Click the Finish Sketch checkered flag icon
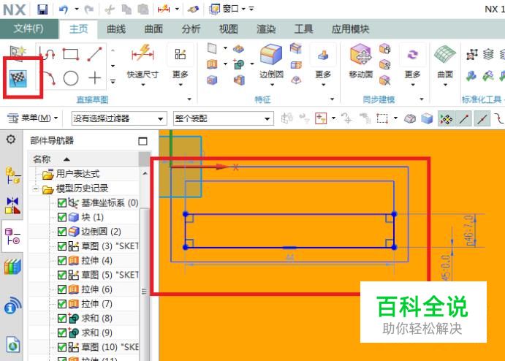This screenshot has width=505, height=361. tap(18, 78)
